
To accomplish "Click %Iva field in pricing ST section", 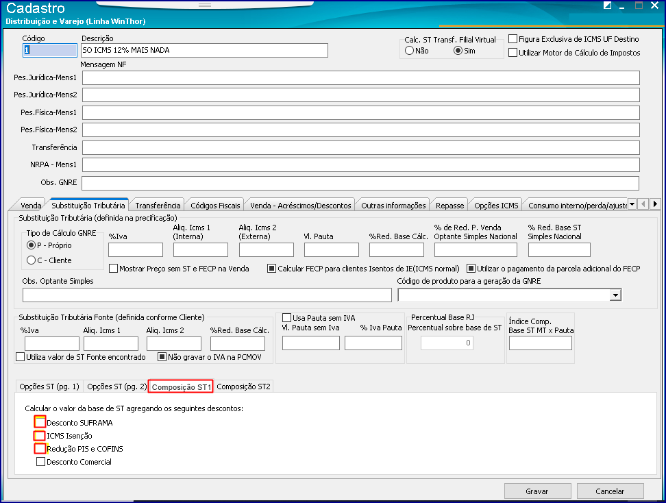I will pos(136,250).
